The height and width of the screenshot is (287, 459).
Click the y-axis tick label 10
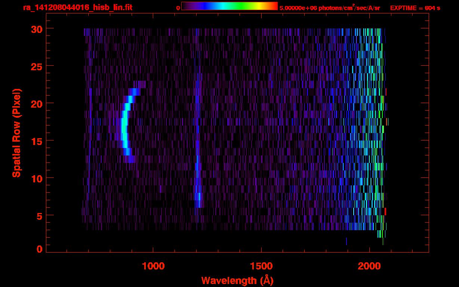pos(37,178)
